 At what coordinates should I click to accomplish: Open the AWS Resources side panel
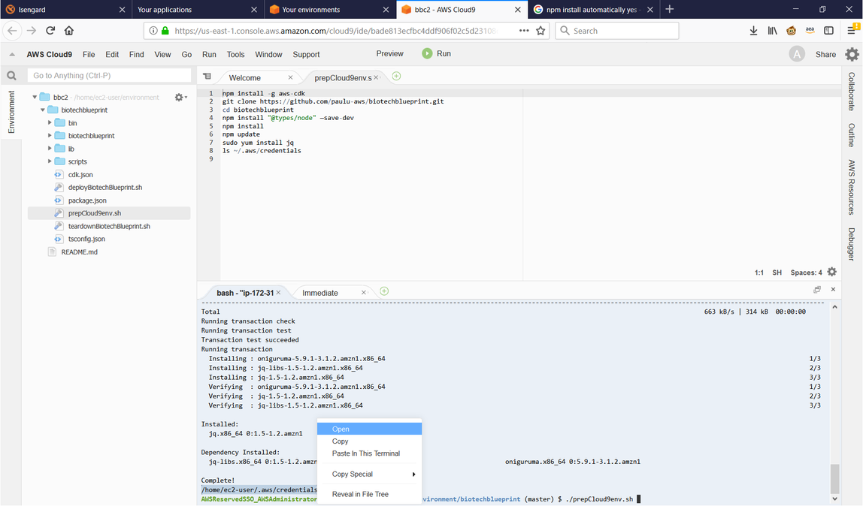tap(852, 188)
